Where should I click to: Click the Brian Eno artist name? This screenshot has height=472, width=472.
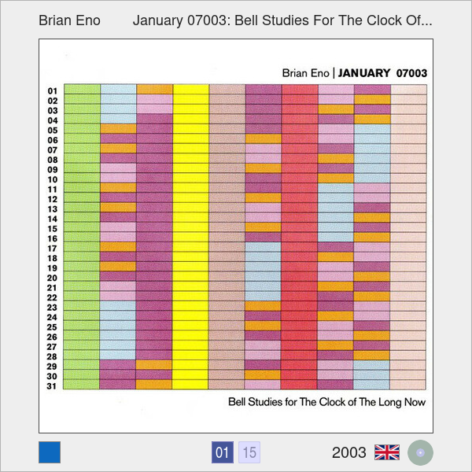tap(69, 20)
